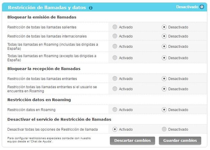210x150 pixels.
Task: Activate restriction of all international calls
Action: pyautogui.click(x=115, y=36)
